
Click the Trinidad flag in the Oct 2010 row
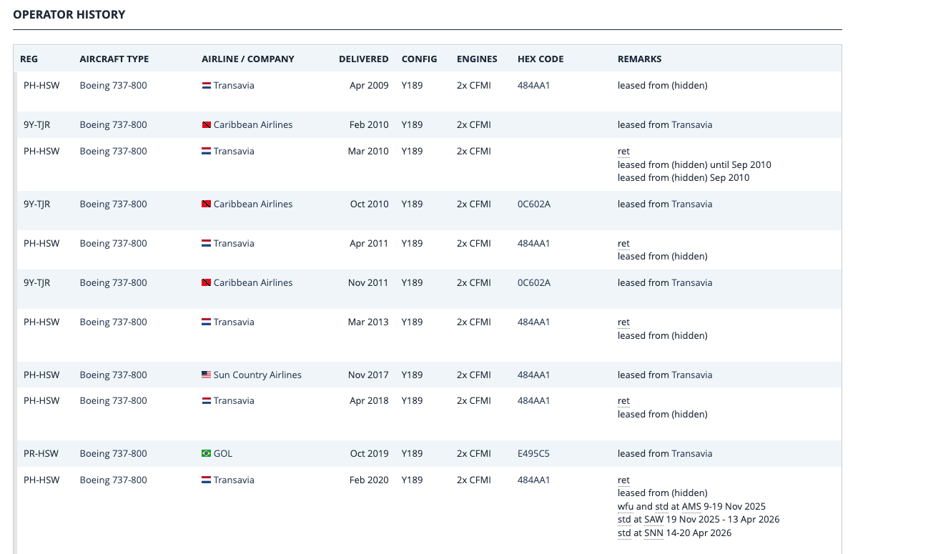click(x=206, y=204)
